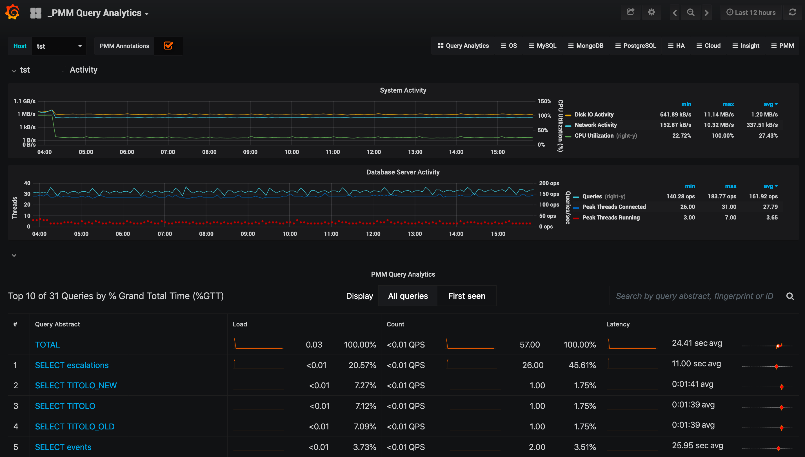This screenshot has width=805, height=457.
Task: Refresh the dashboard
Action: pos(792,13)
